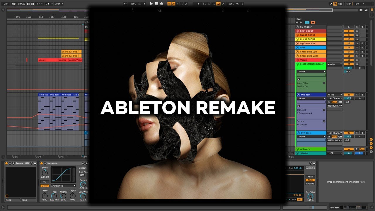Click the Big Snare Hits track icon
375x211 pixels.
tap(297, 43)
